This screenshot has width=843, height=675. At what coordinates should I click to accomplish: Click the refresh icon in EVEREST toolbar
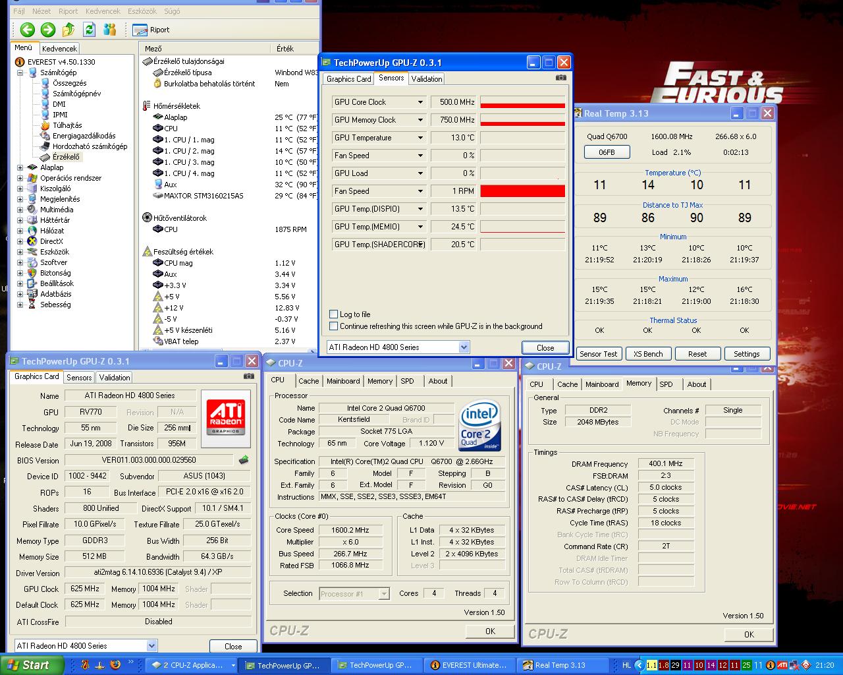89,29
